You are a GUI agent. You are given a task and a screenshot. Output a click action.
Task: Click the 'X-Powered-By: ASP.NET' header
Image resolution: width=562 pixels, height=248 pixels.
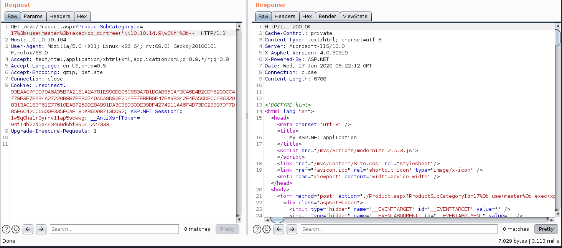coord(297,59)
